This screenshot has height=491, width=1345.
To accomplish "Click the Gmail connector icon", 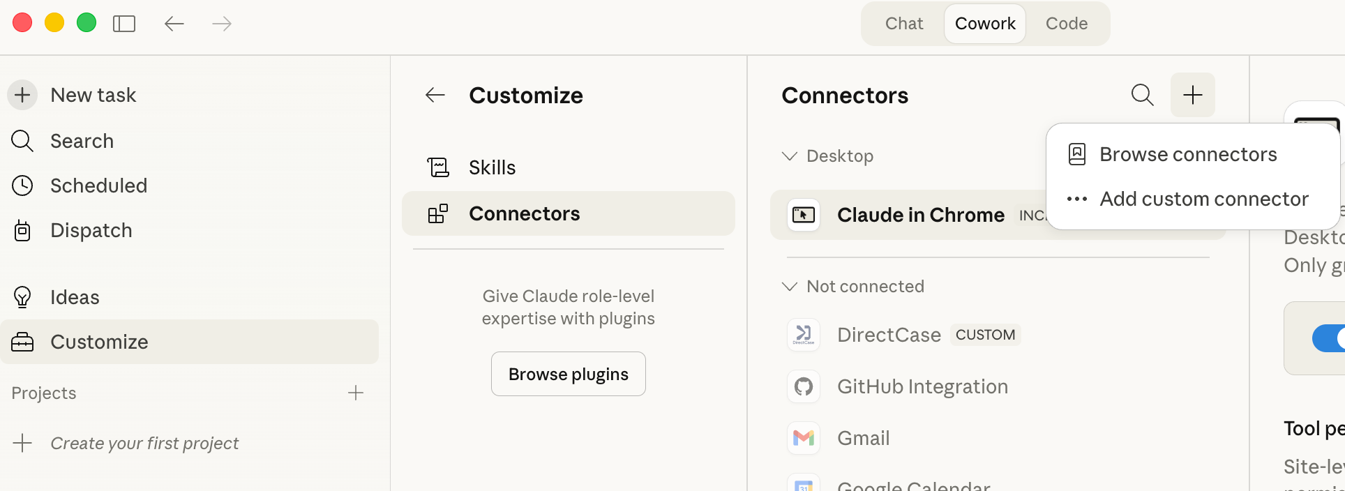I will [x=804, y=438].
